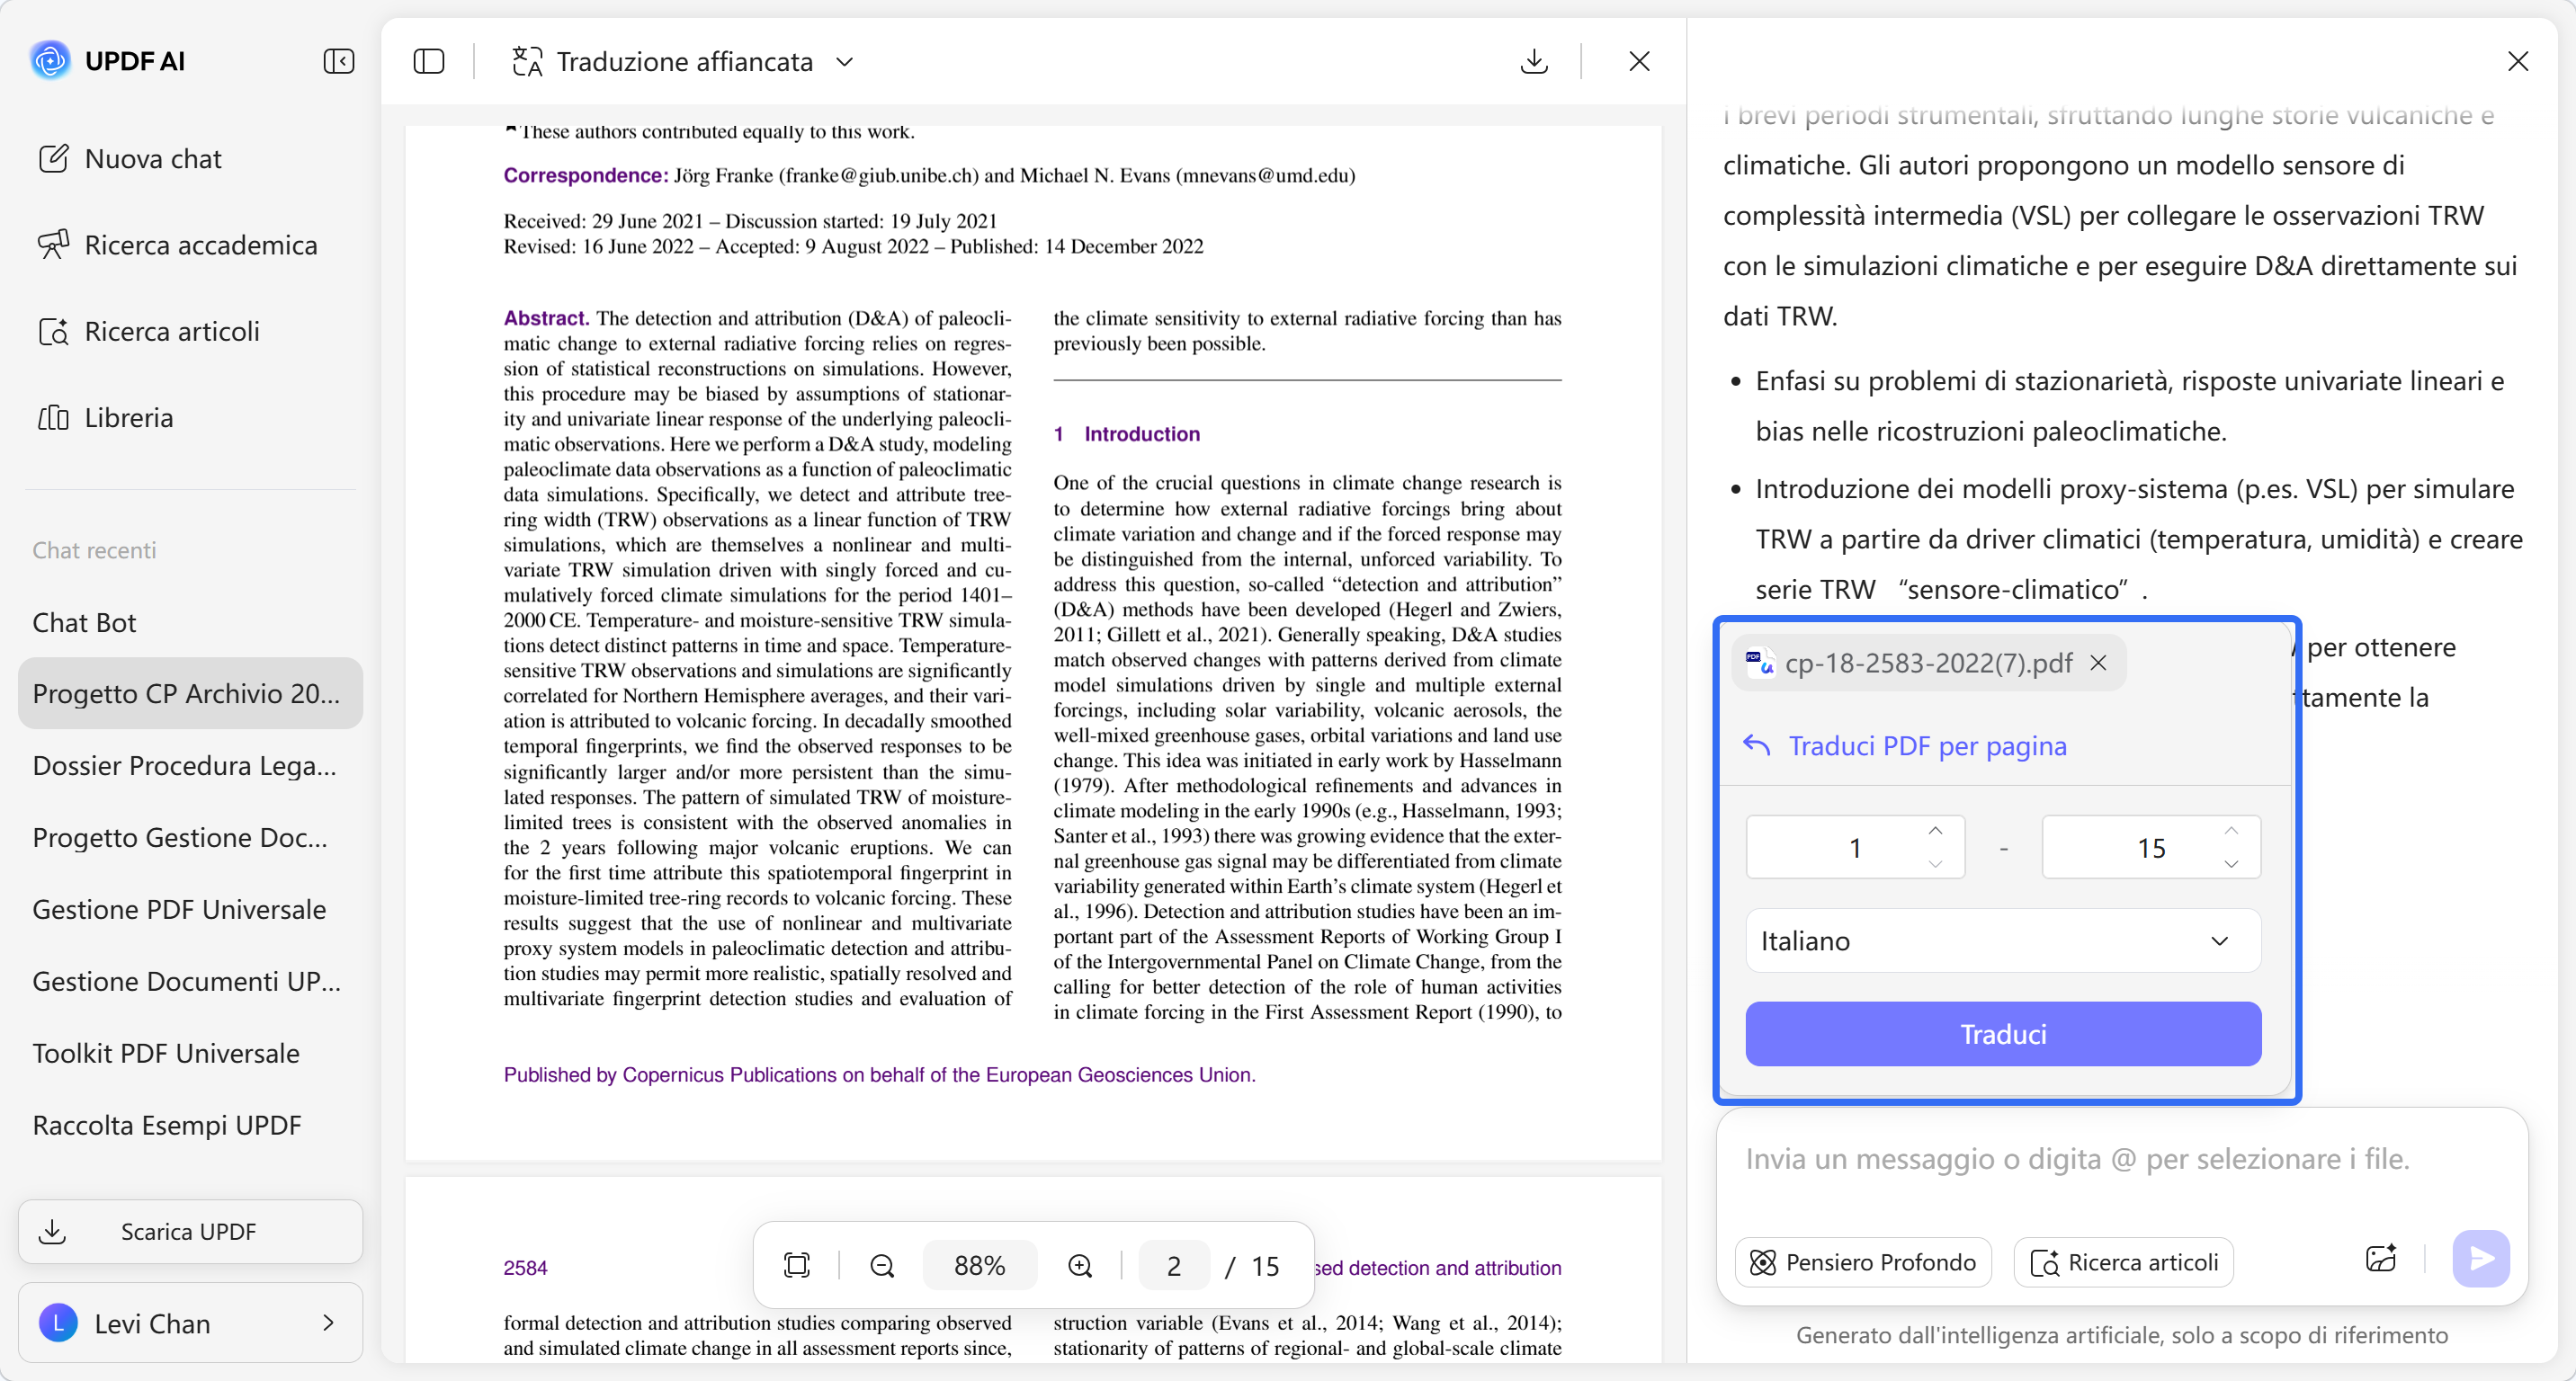Click the Traduci button

pos(2003,1034)
